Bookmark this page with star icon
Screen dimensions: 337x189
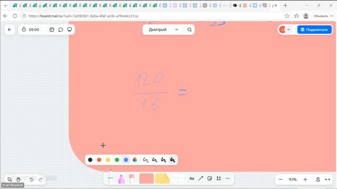[287, 16]
